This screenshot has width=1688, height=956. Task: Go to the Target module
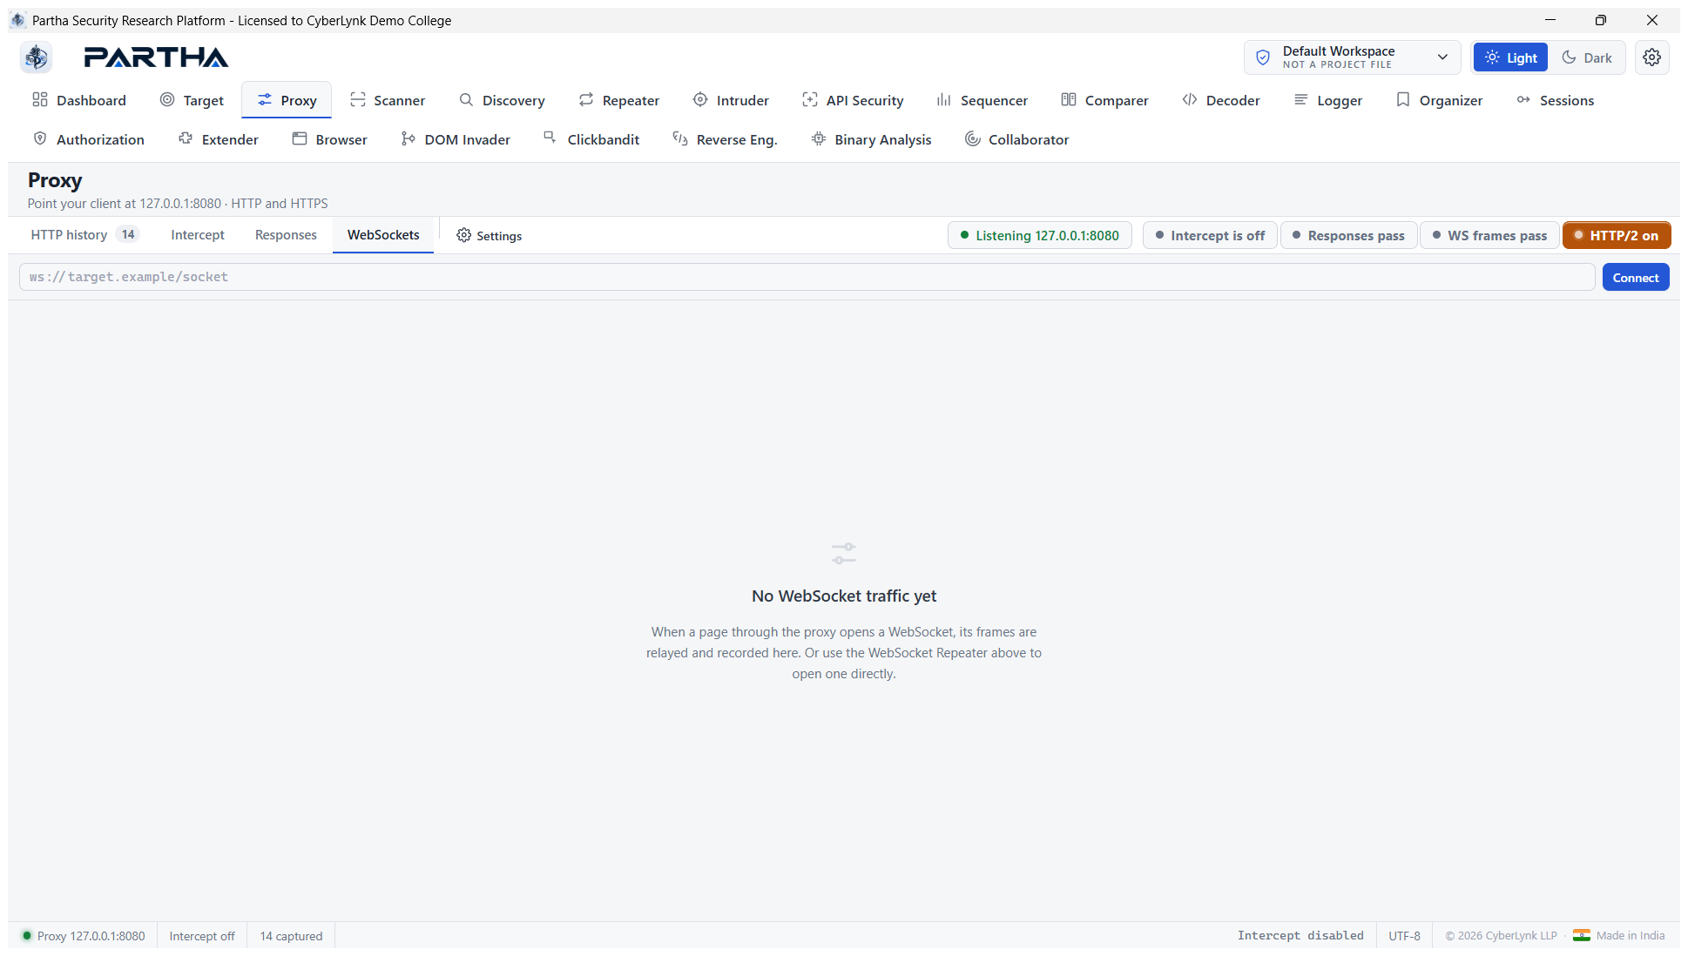click(192, 100)
